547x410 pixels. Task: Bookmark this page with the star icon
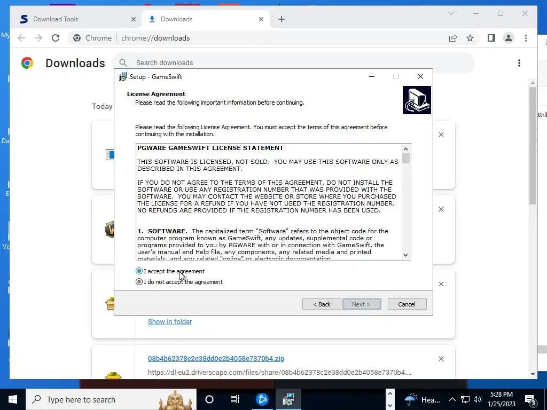(470, 38)
